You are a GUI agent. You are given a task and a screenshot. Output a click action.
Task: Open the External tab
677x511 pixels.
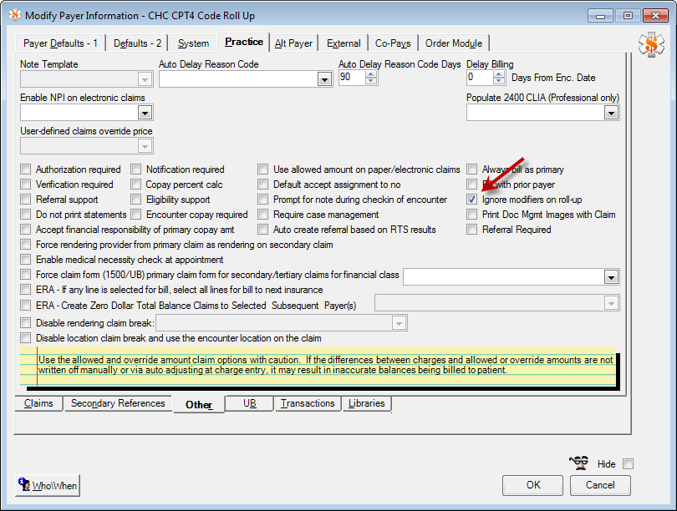tap(344, 43)
